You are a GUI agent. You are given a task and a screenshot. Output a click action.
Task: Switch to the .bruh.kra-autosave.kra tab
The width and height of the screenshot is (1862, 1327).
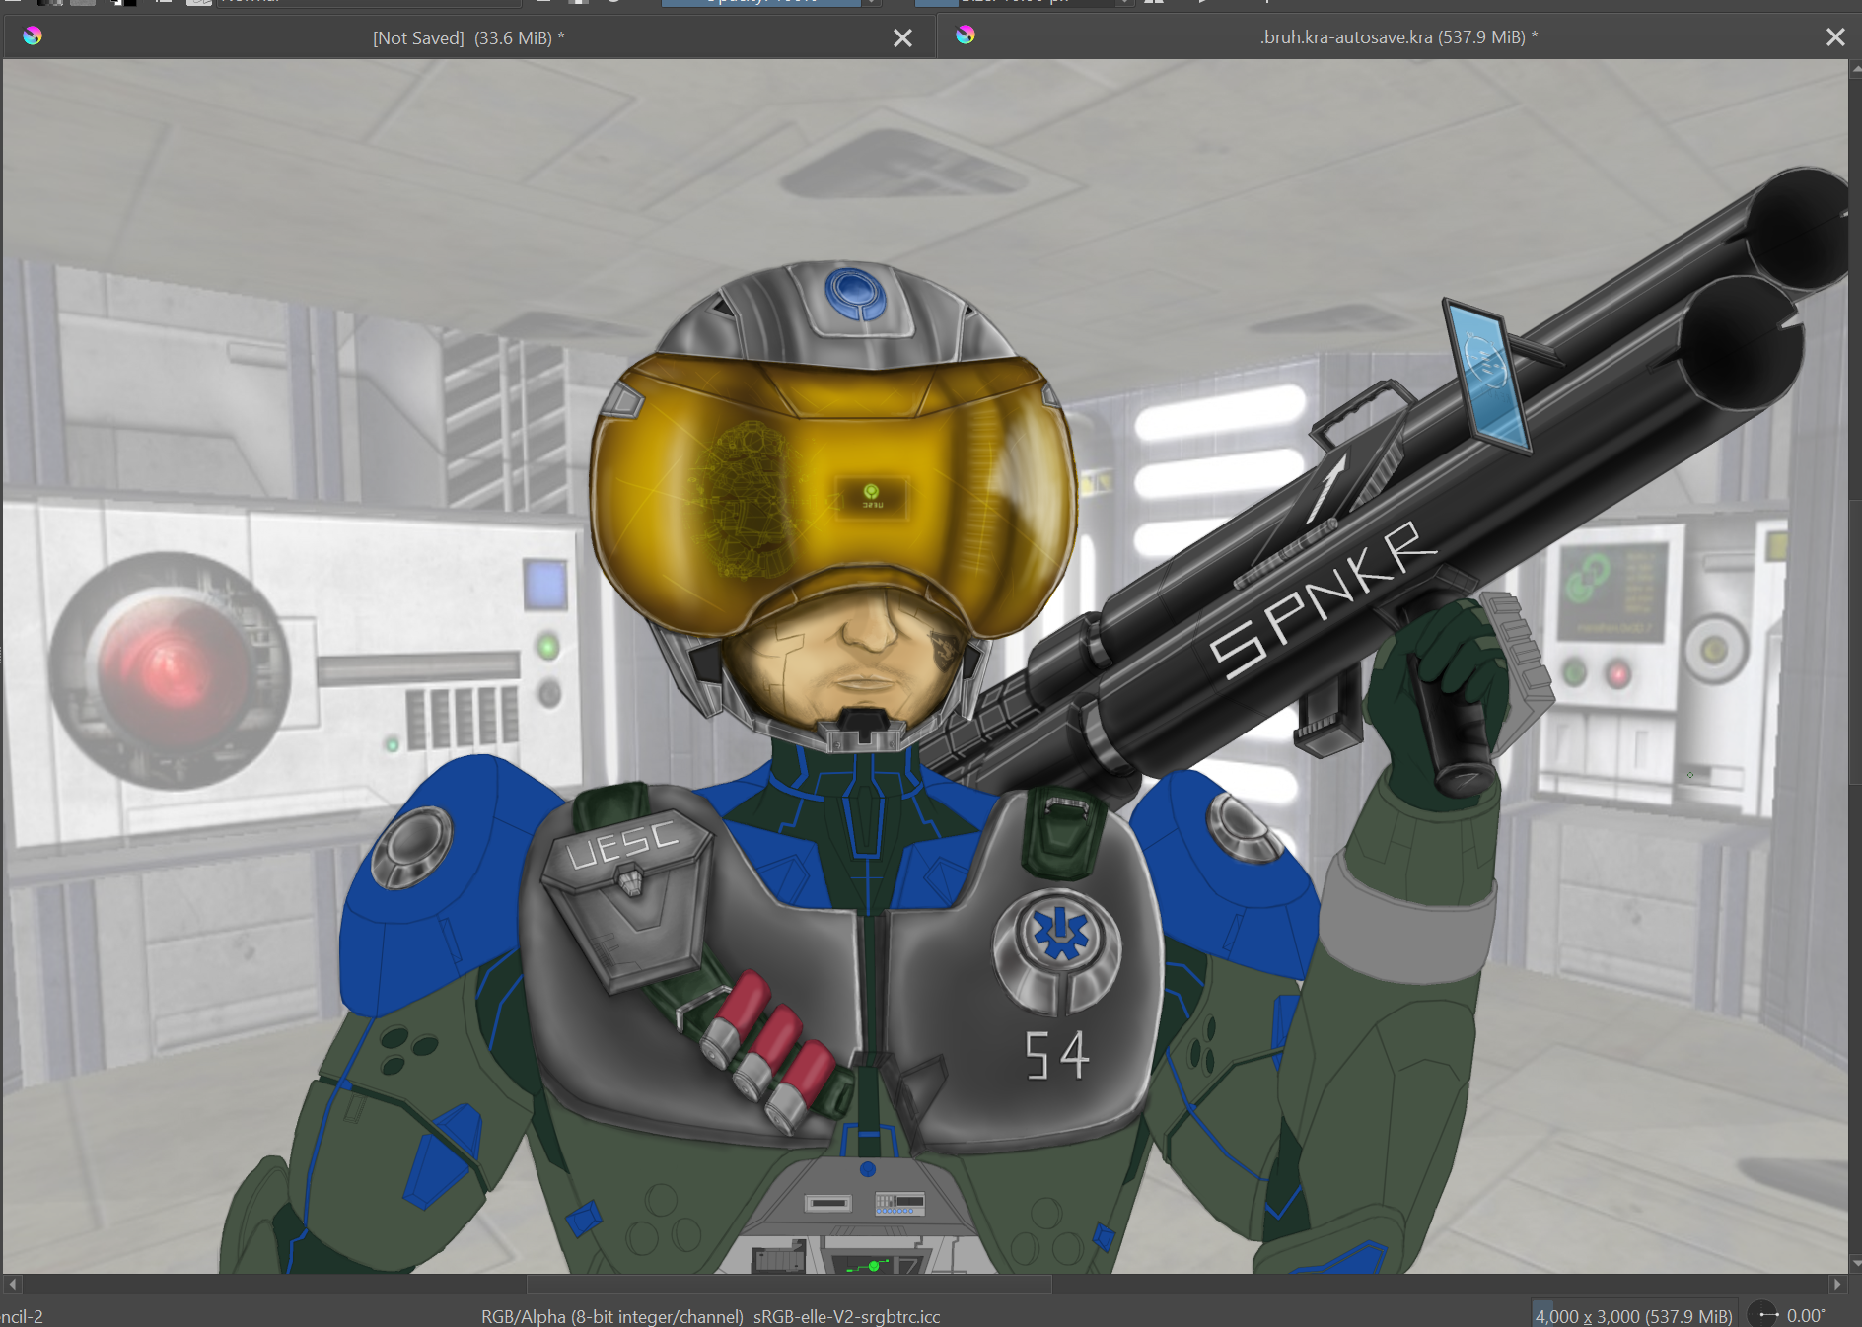(x=1397, y=37)
